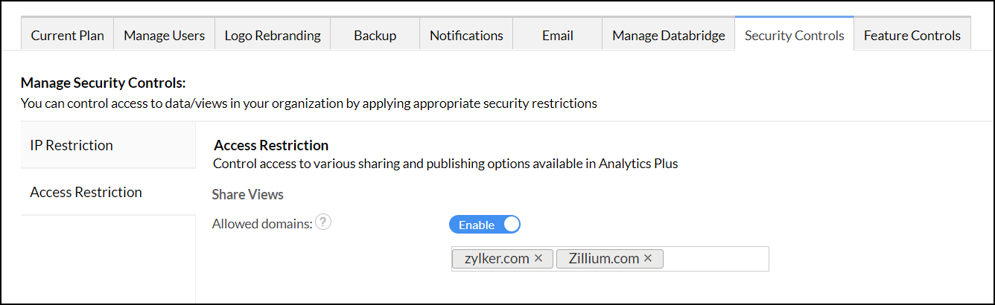Open the Allowed domains help icon
Image resolution: width=995 pixels, height=305 pixels.
tap(322, 222)
